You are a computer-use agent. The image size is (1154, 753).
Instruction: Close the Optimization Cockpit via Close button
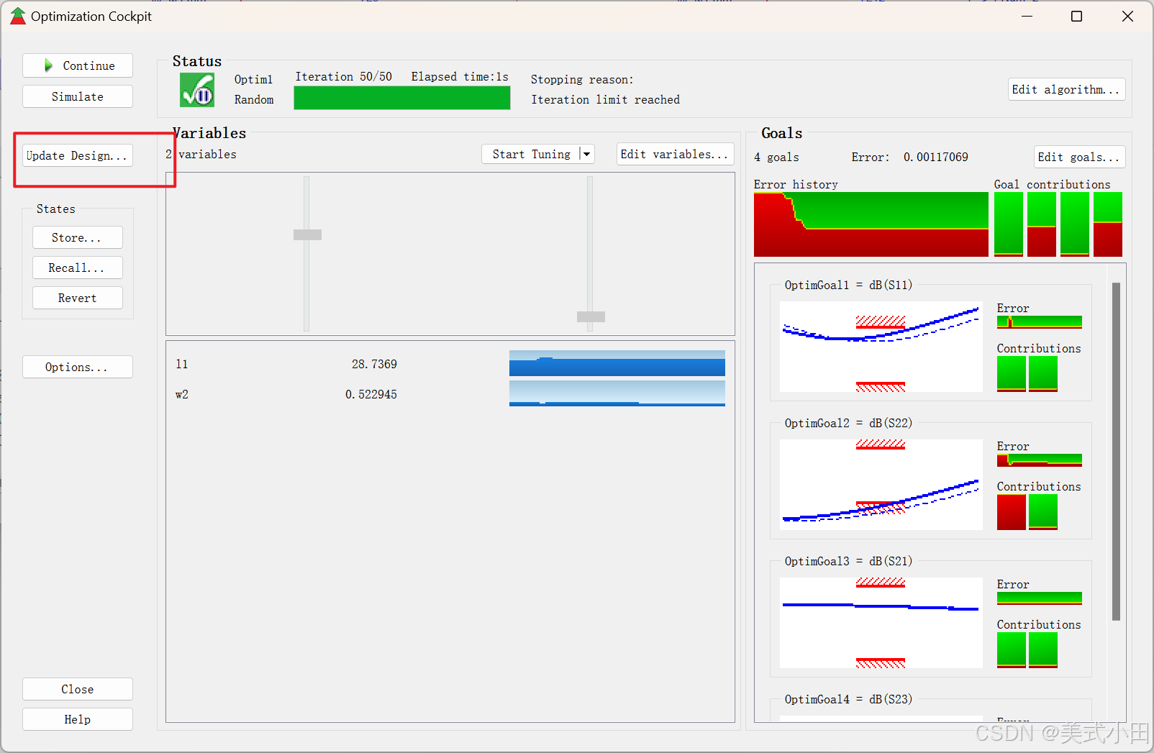[x=78, y=689]
